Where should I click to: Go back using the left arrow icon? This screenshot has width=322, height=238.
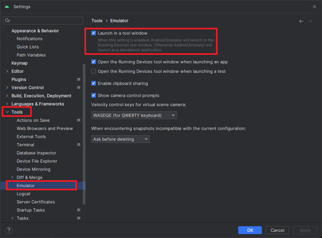tap(301, 21)
